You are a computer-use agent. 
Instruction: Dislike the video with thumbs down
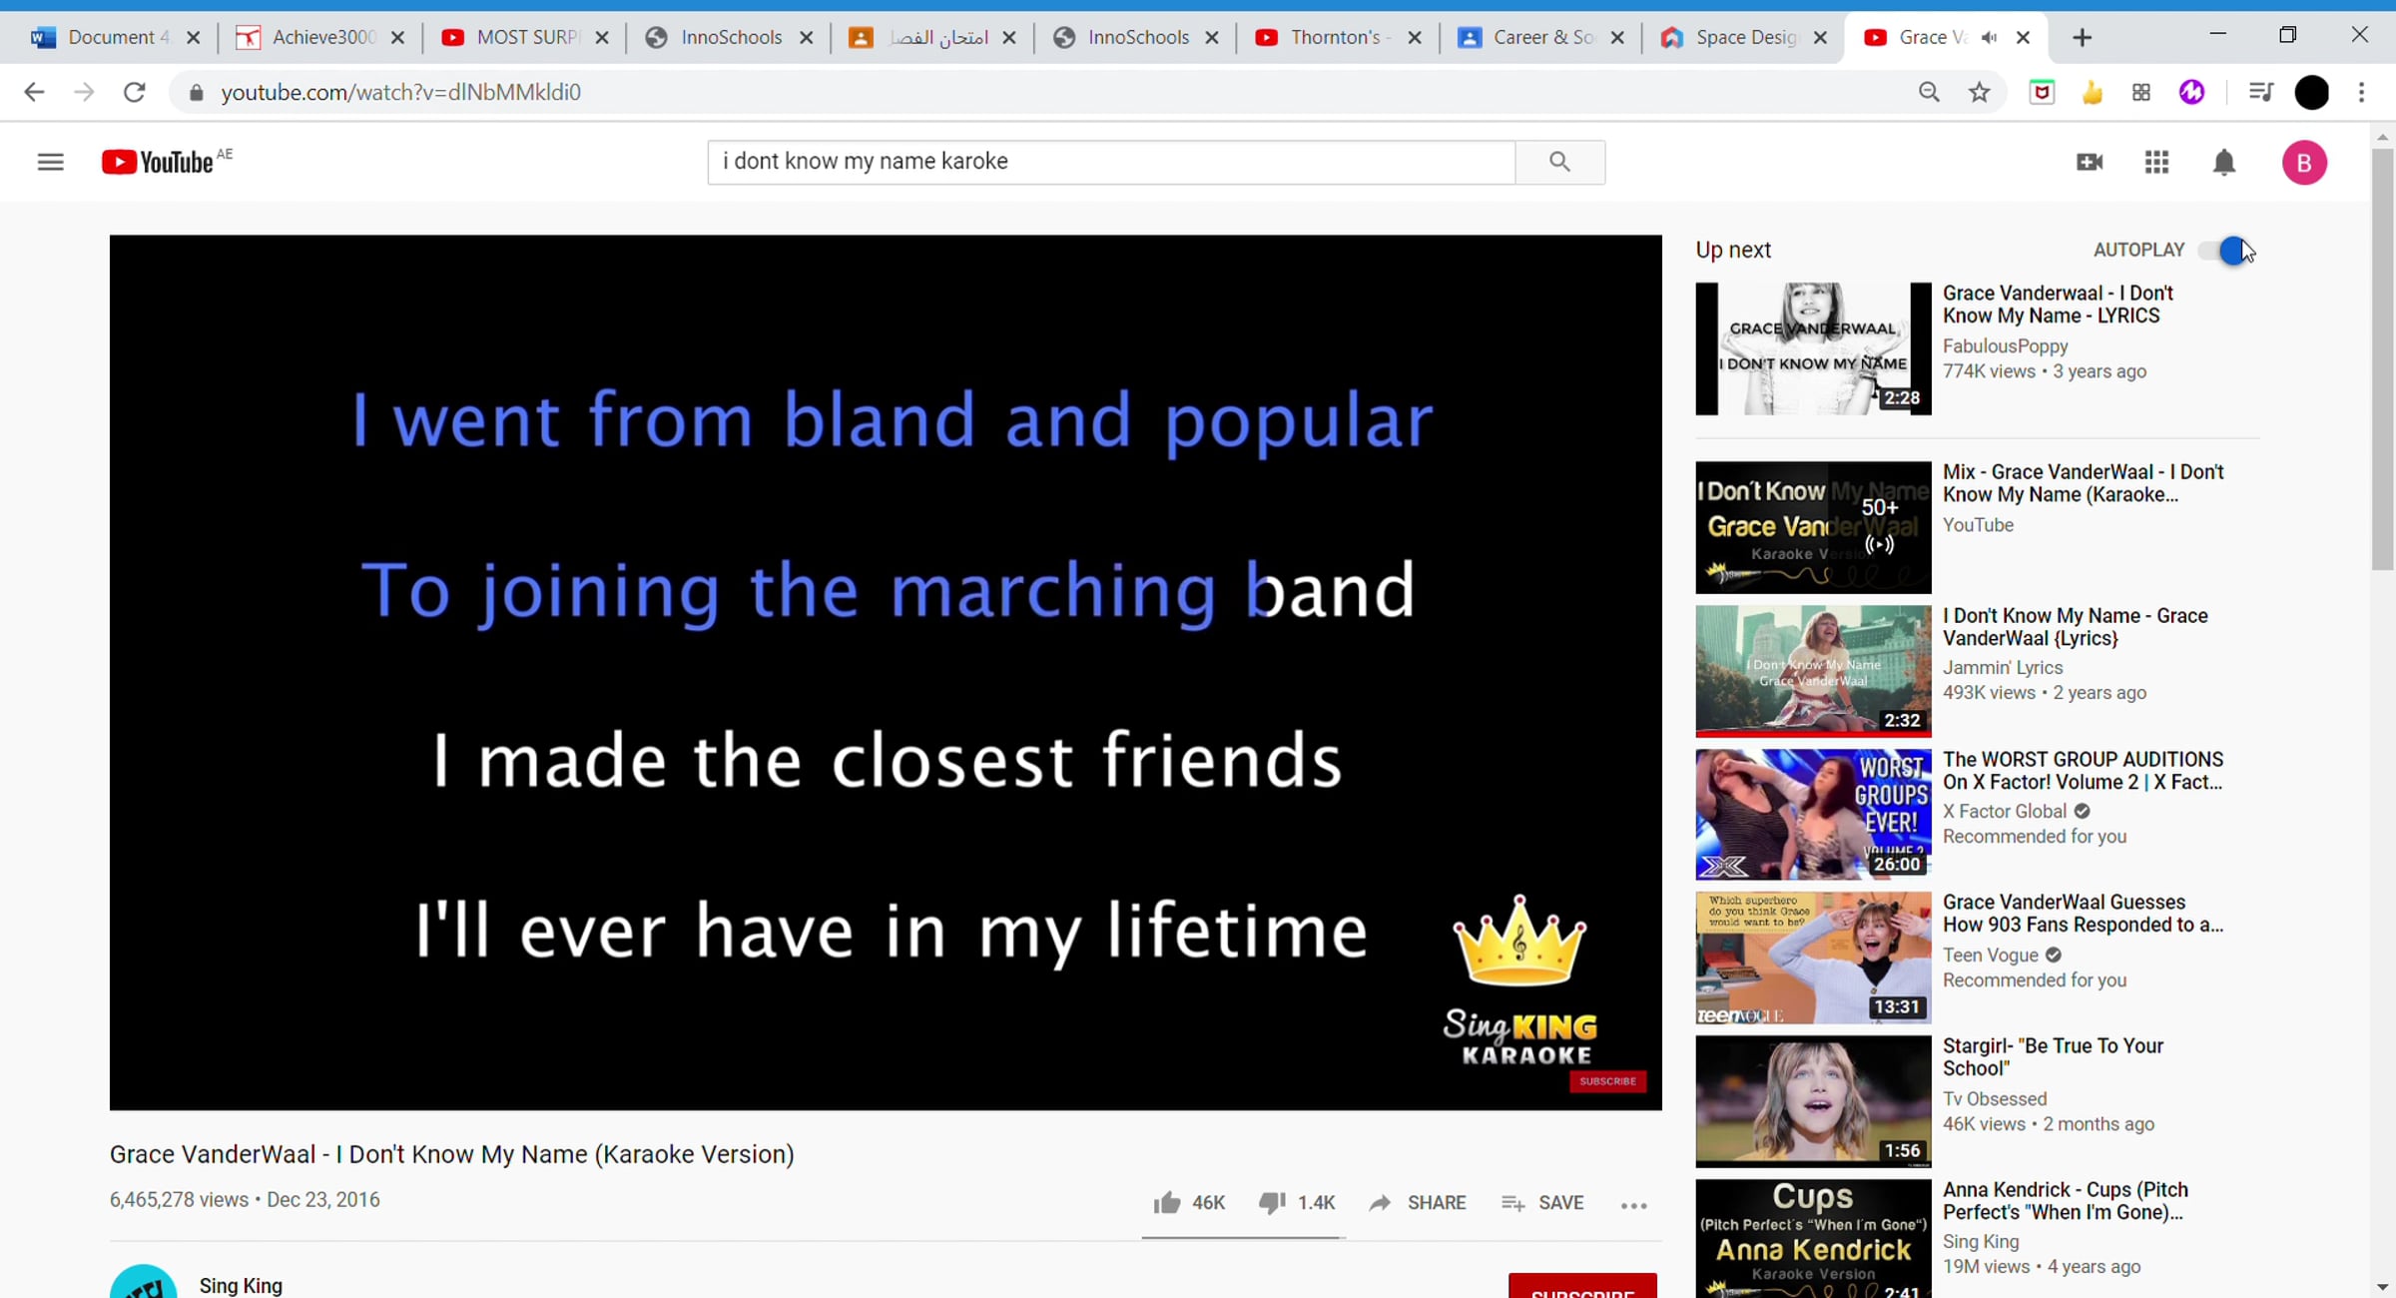(1272, 1202)
